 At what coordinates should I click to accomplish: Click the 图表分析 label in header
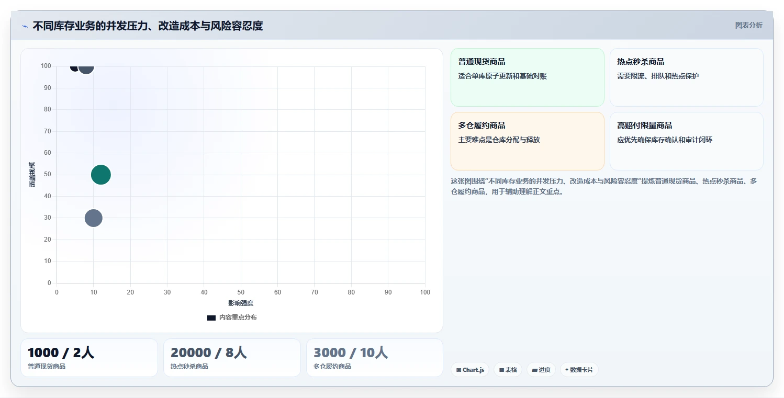coord(748,25)
